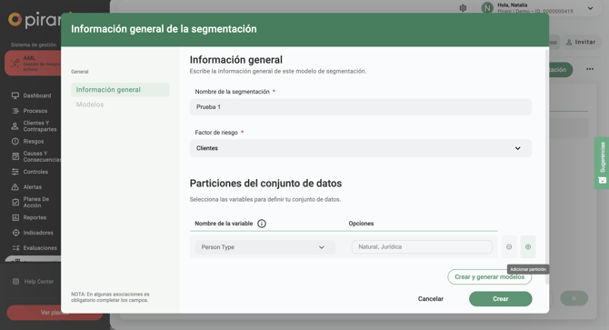The height and width of the screenshot is (330, 609).
Task: Click the Help Center icon
Action: pyautogui.click(x=15, y=282)
